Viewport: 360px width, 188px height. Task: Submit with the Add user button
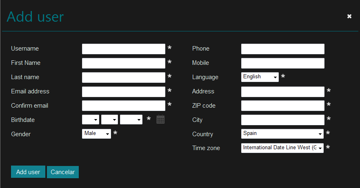(x=28, y=172)
